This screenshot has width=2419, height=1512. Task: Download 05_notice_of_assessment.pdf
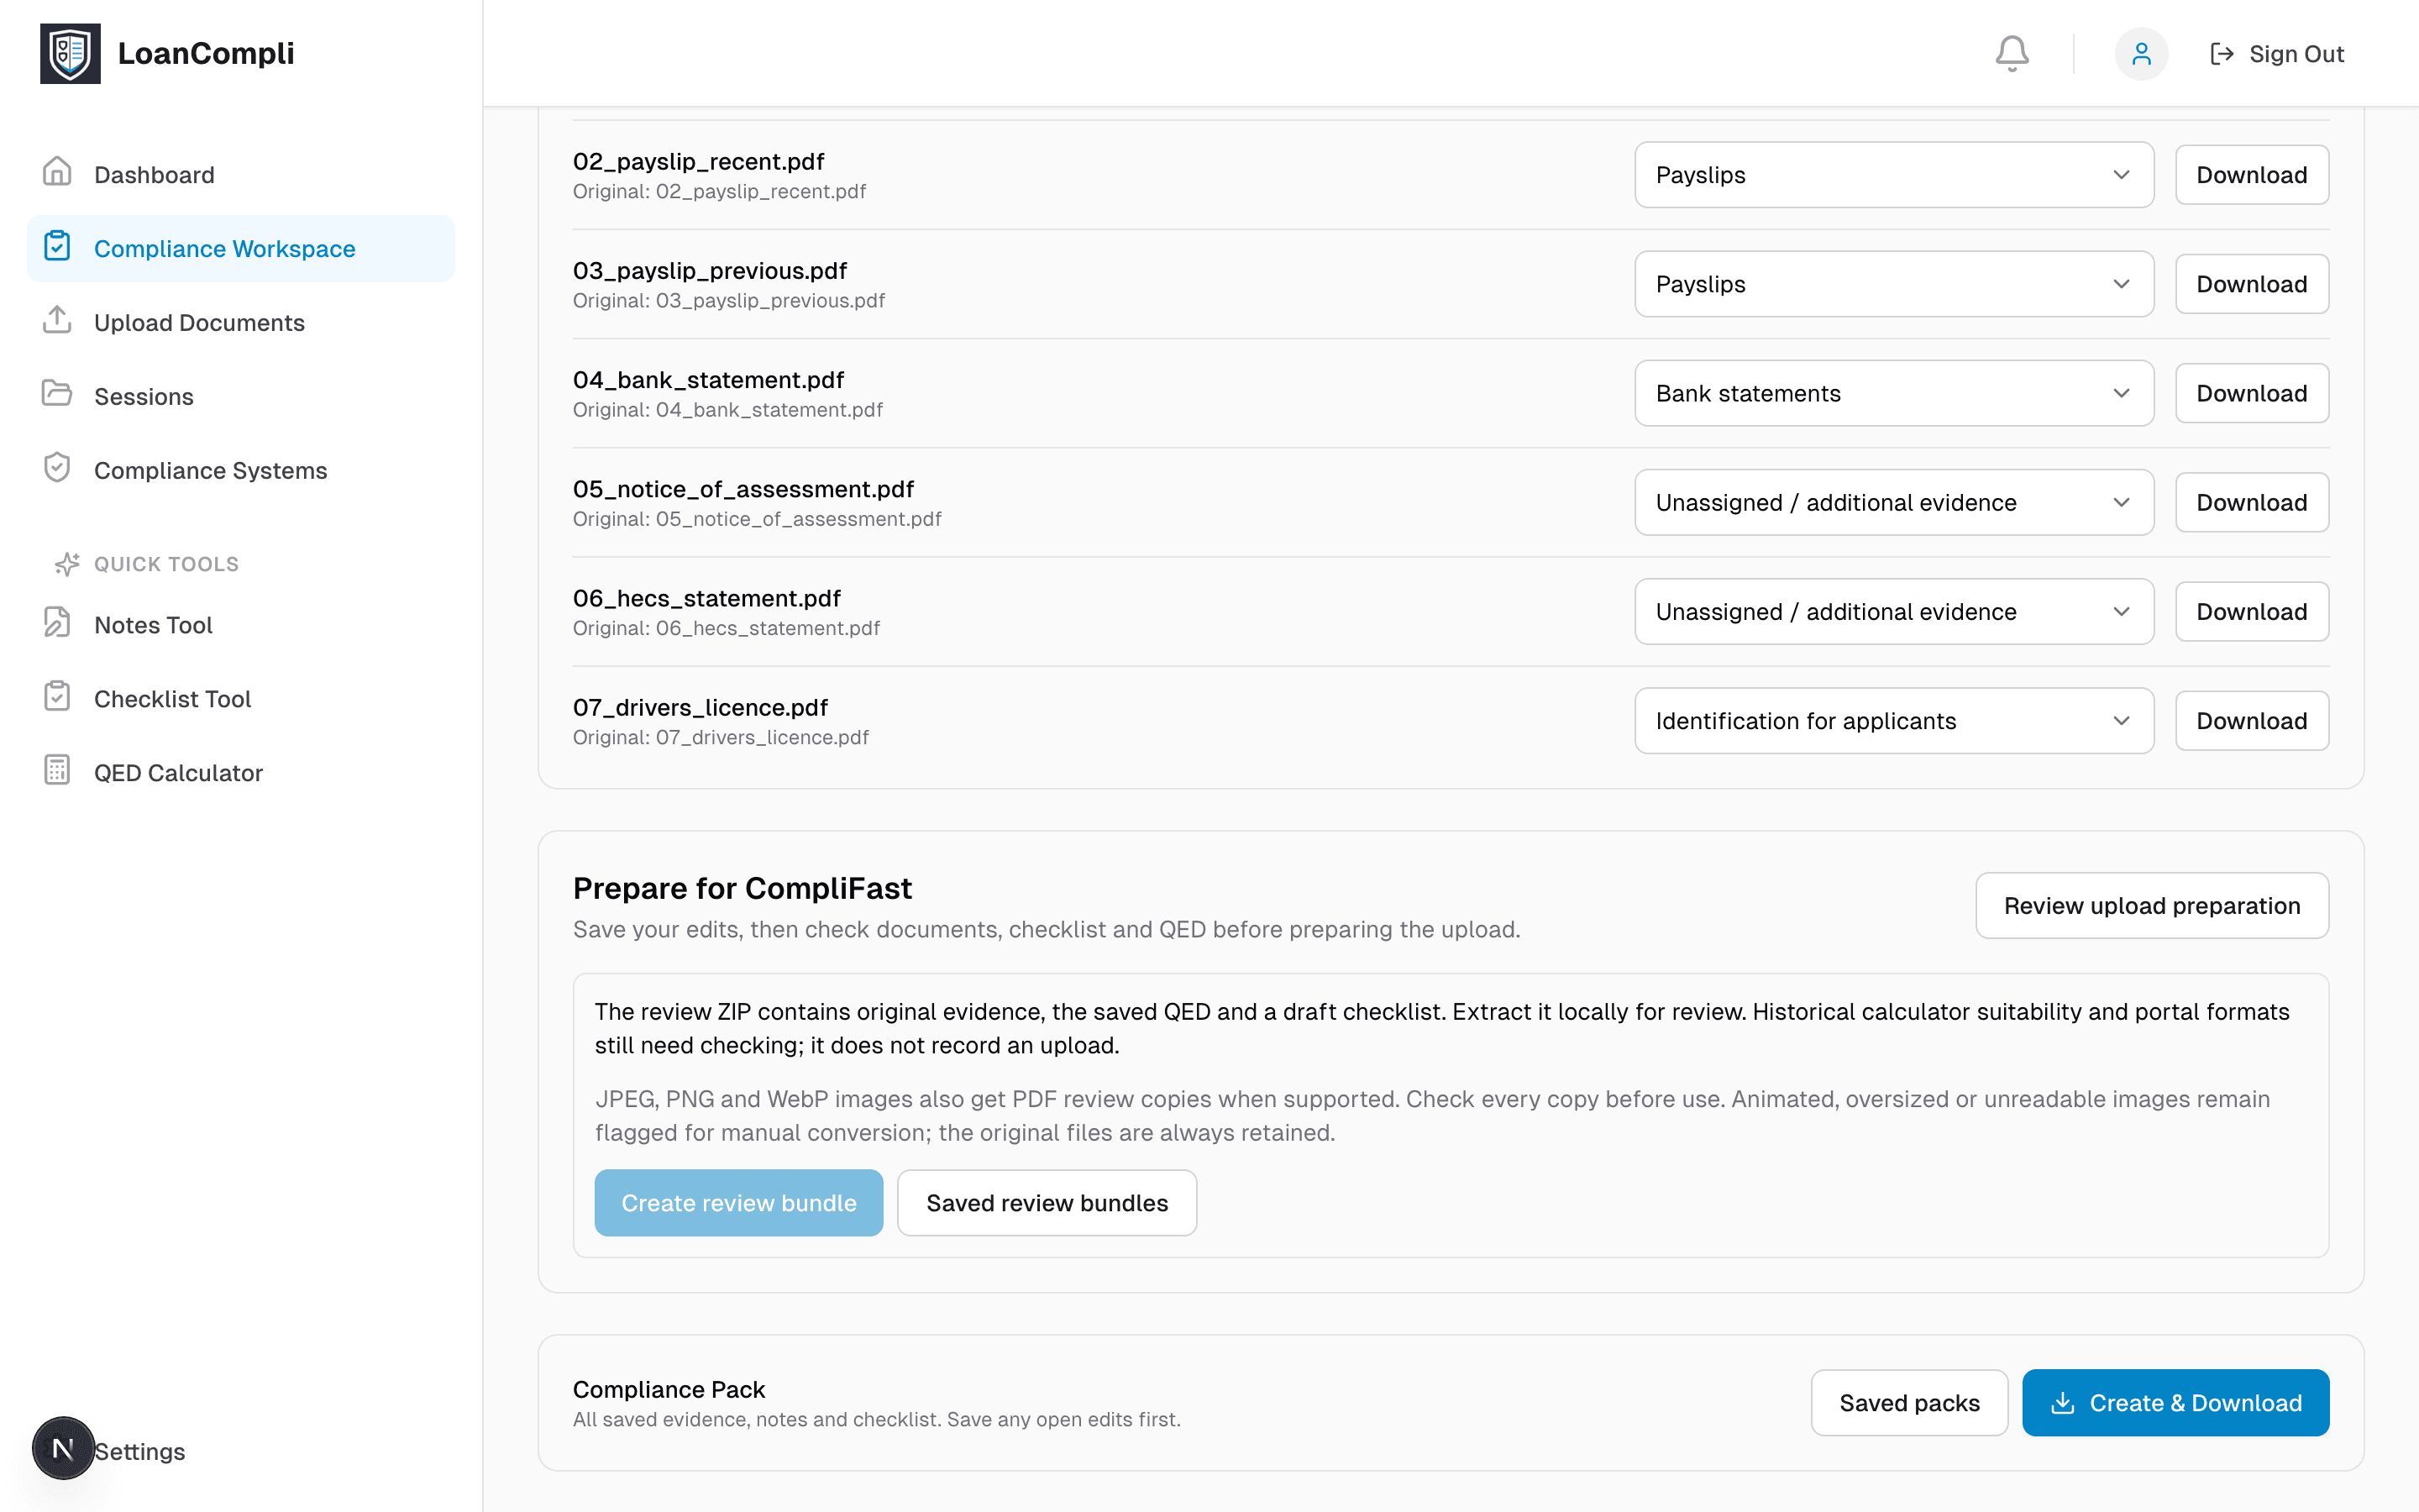click(2252, 502)
